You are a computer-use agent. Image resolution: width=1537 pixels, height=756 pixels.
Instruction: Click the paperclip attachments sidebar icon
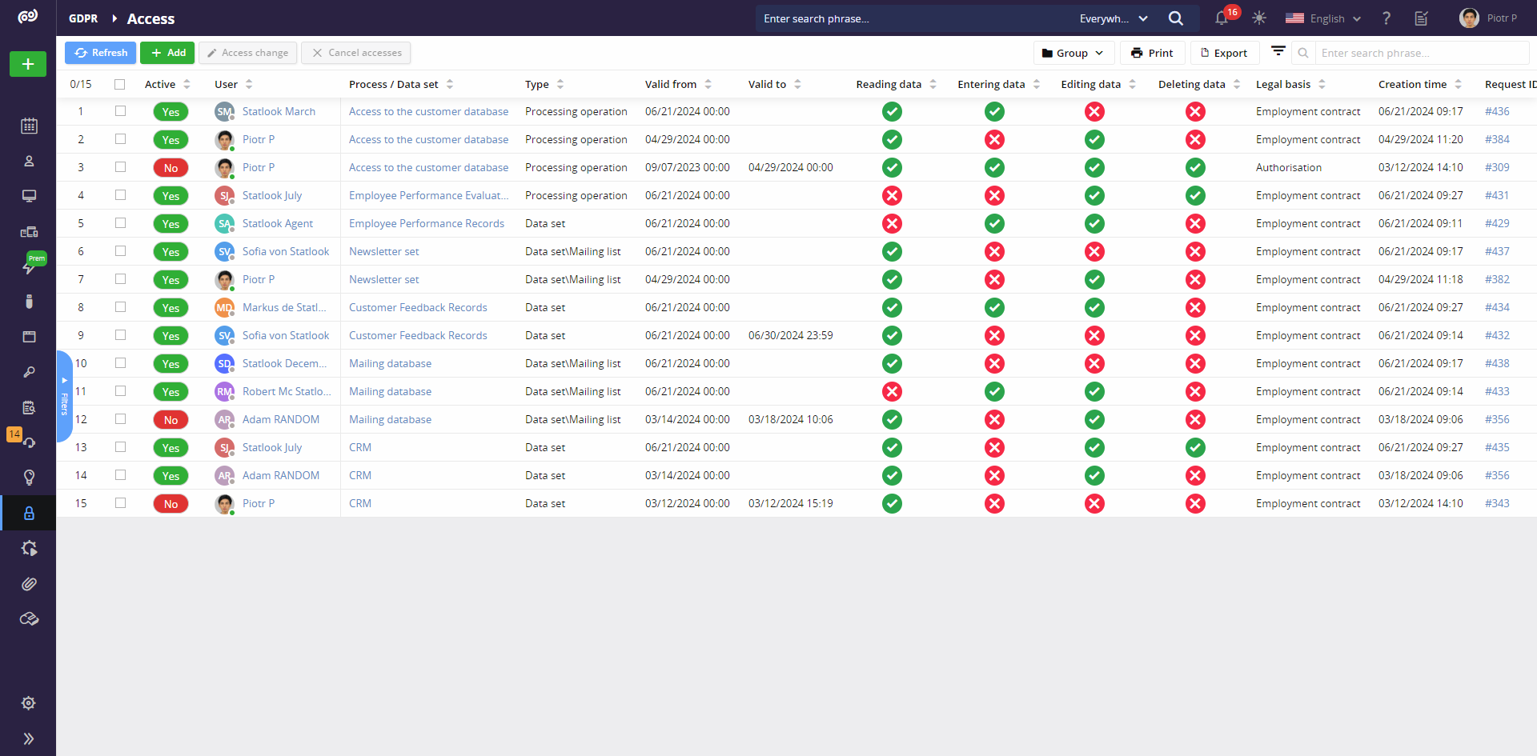pos(29,584)
